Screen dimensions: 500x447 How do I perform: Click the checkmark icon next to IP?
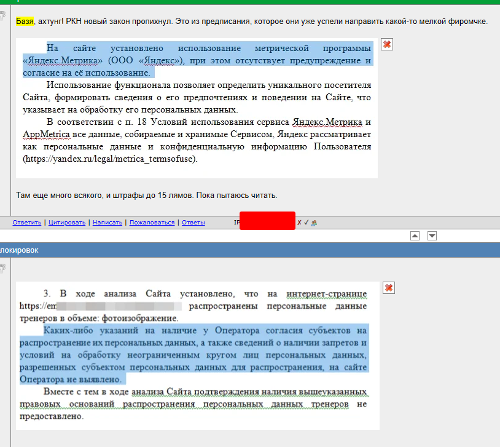pyautogui.click(x=306, y=223)
